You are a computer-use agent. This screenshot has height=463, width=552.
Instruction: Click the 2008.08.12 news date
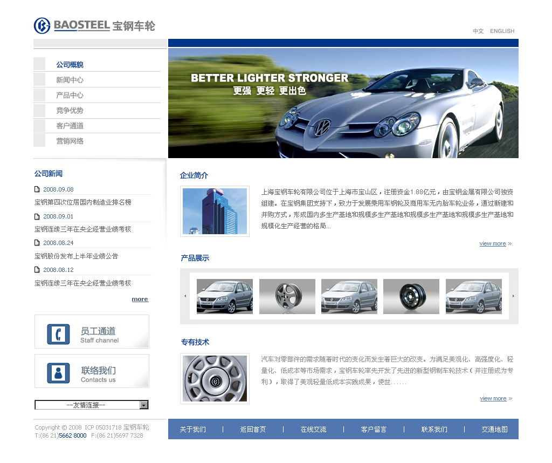click(x=58, y=270)
